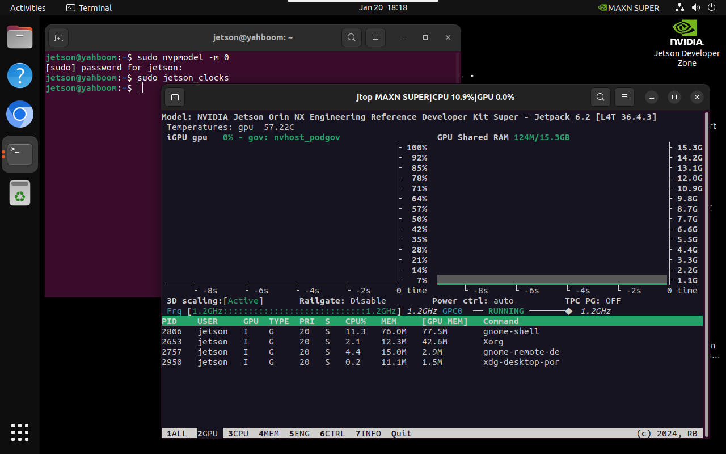Show Applications grid at dock bottom
The image size is (726, 454).
[20, 432]
